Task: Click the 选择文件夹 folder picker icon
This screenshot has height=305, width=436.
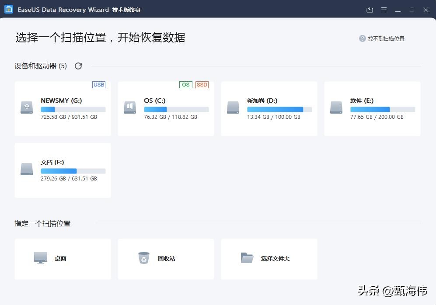Action: (x=248, y=258)
